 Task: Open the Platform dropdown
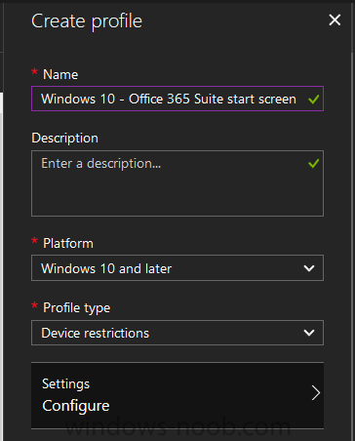177,268
